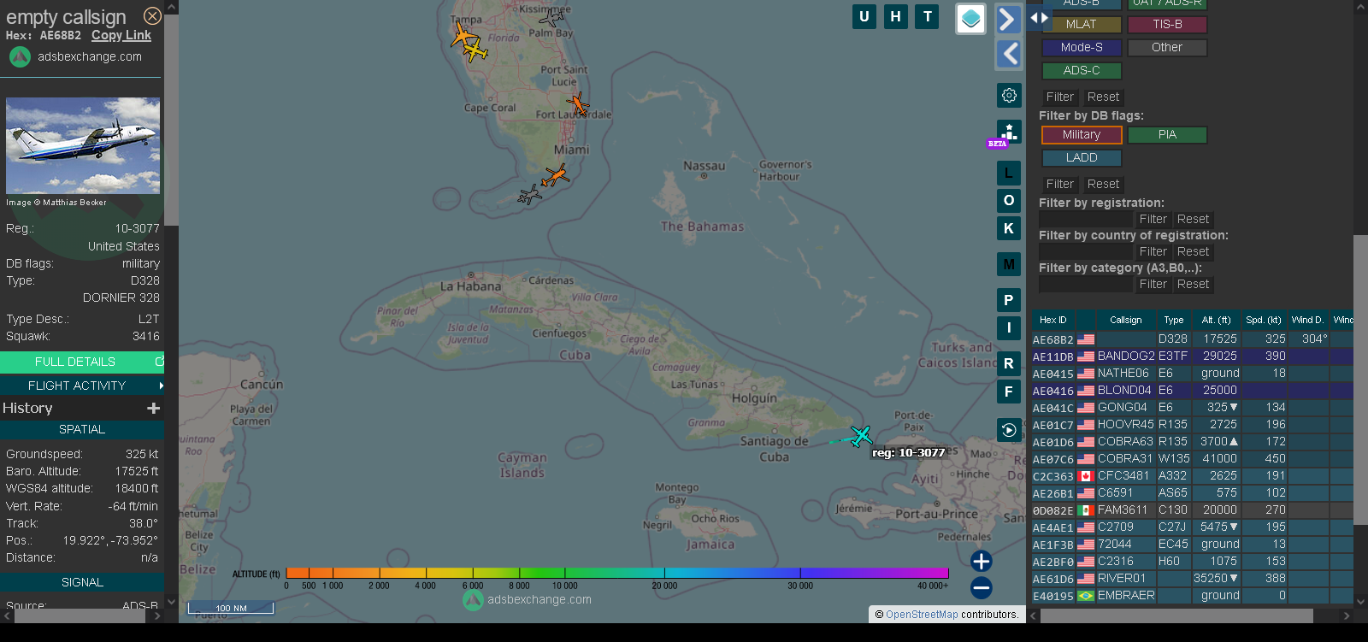Sort table by Type column

1174,320
